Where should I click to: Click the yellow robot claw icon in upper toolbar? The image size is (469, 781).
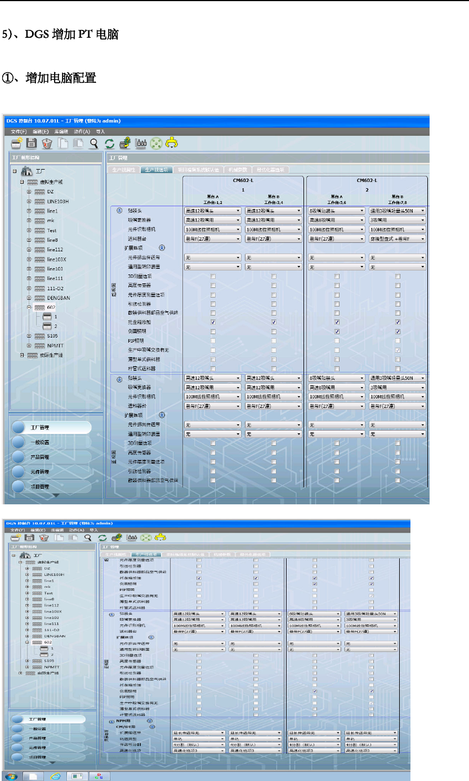pos(171,143)
